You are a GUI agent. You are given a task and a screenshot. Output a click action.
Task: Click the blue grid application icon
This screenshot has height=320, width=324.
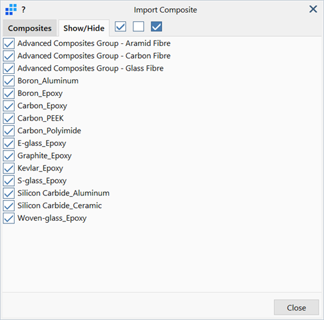11,9
